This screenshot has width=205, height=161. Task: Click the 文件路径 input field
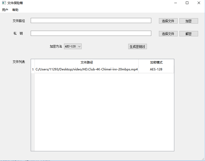(91, 20)
